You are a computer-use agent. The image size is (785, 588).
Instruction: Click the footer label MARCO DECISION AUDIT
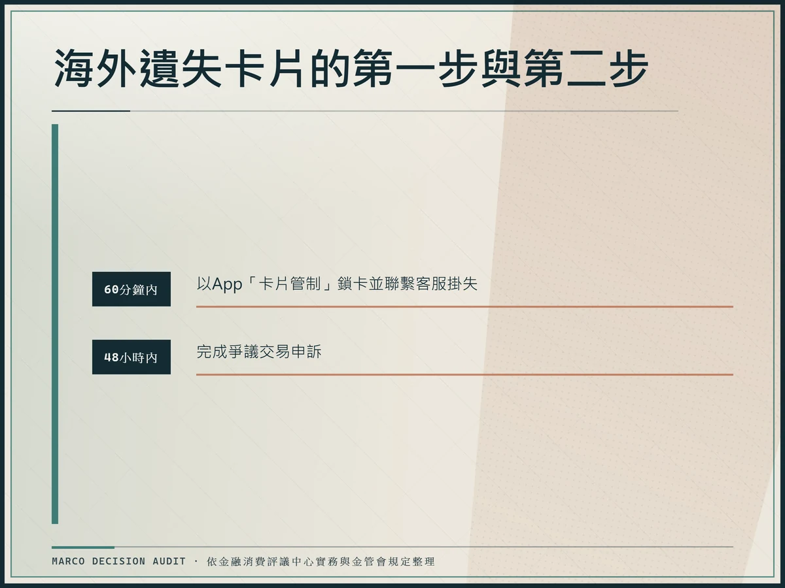[x=119, y=561]
